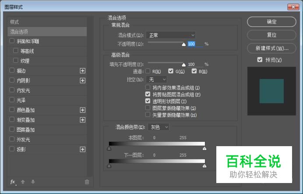Enable the 投影 checkbox
The height and width of the screenshot is (194, 303).
click(x=12, y=149)
